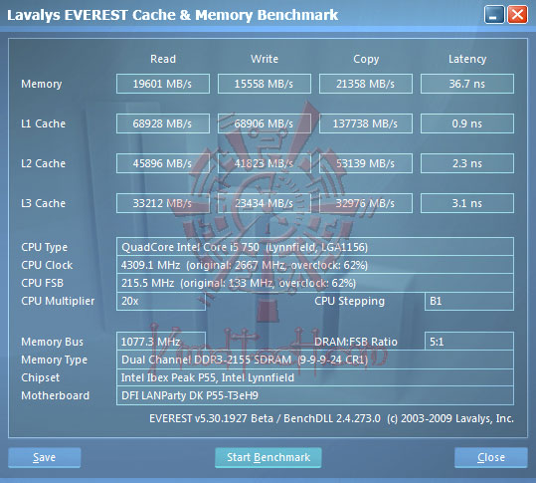Screen dimensions: 536x483
Task: Click the Read column header
Action: click(163, 59)
